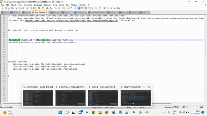This screenshot has width=207, height=116.
Task: Open the volume control in system tray
Action: (x=184, y=112)
